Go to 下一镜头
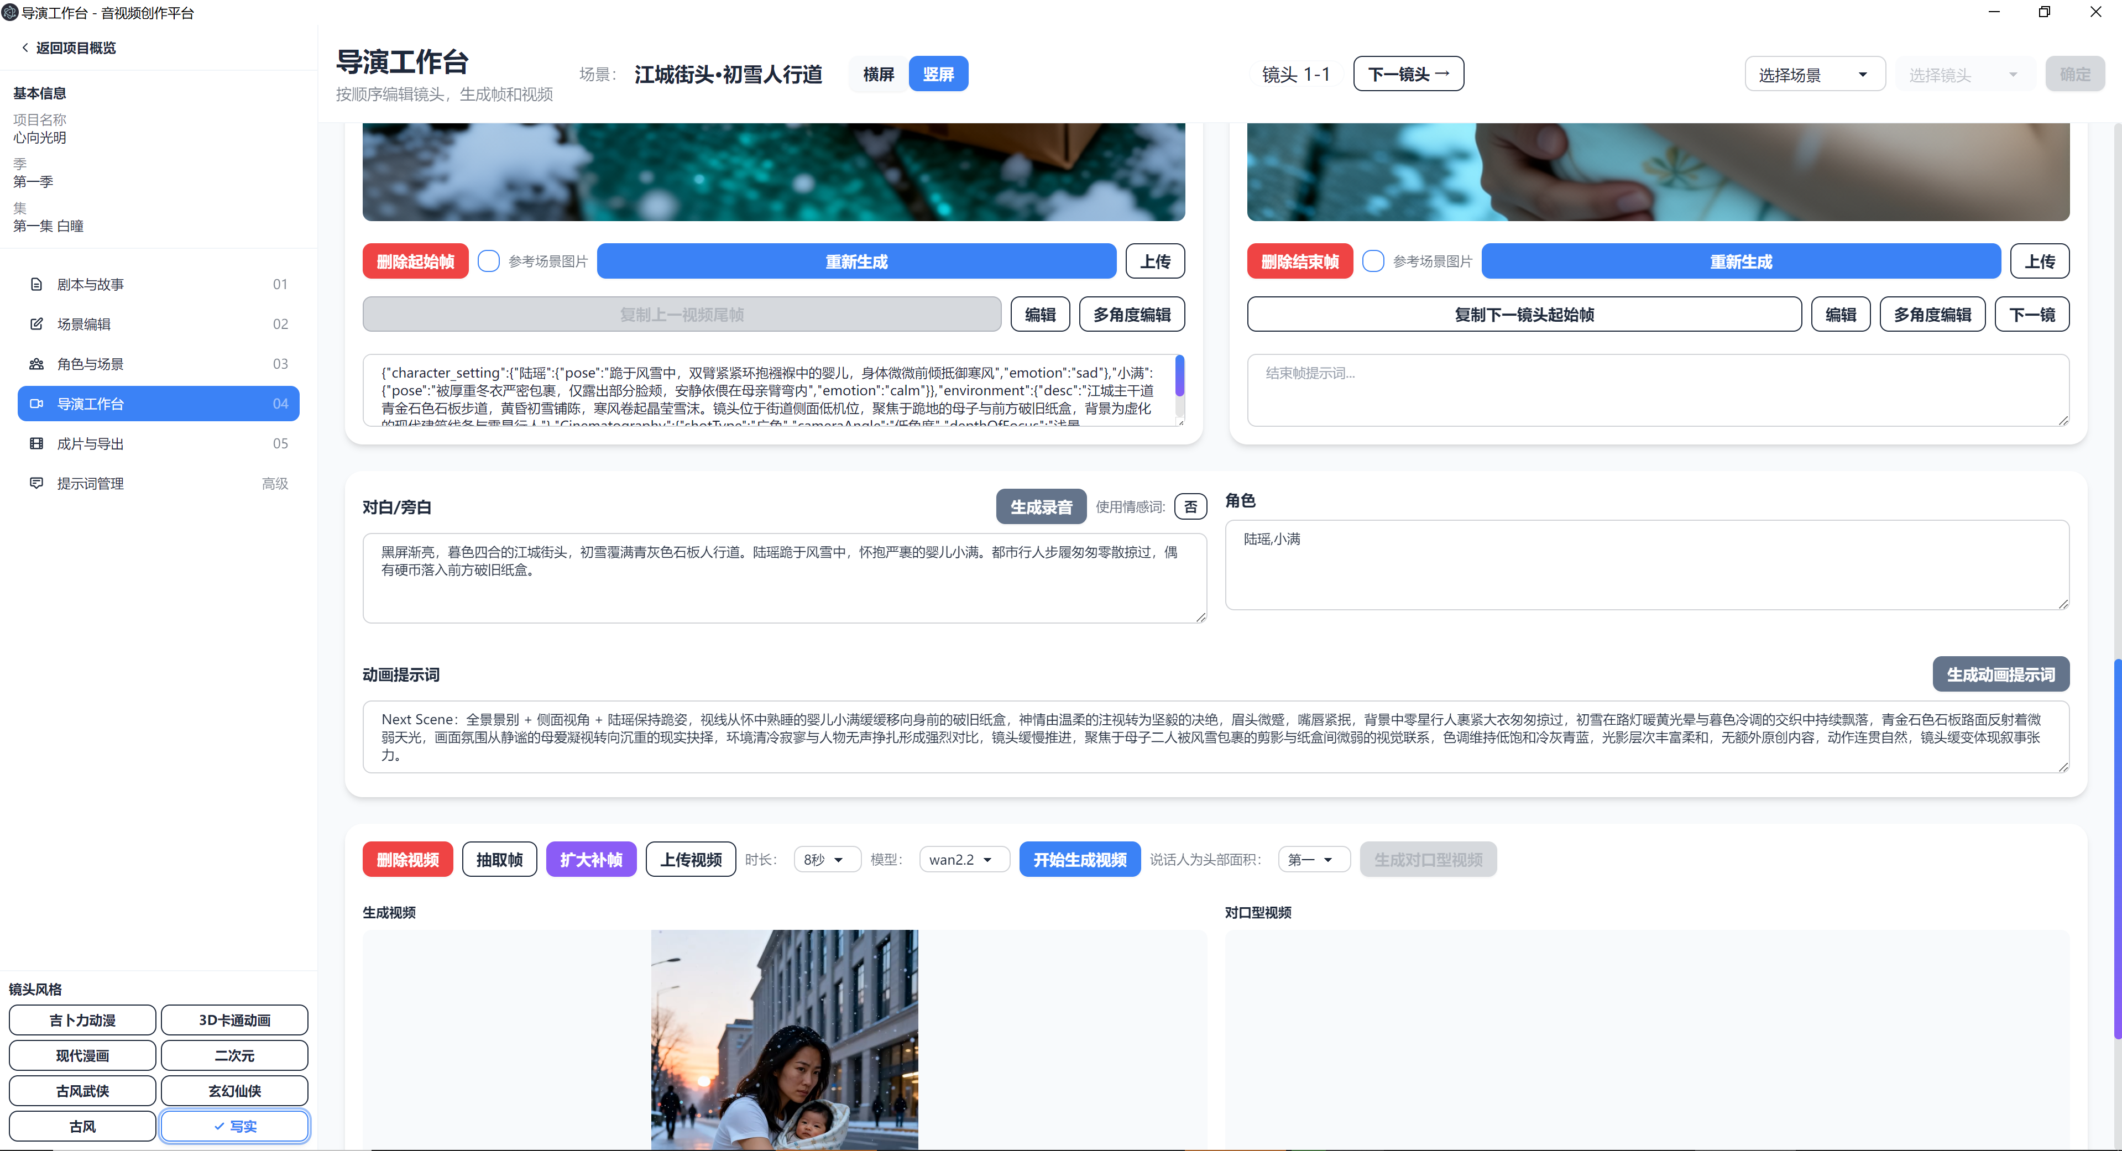This screenshot has width=2122, height=1151. (1409, 74)
